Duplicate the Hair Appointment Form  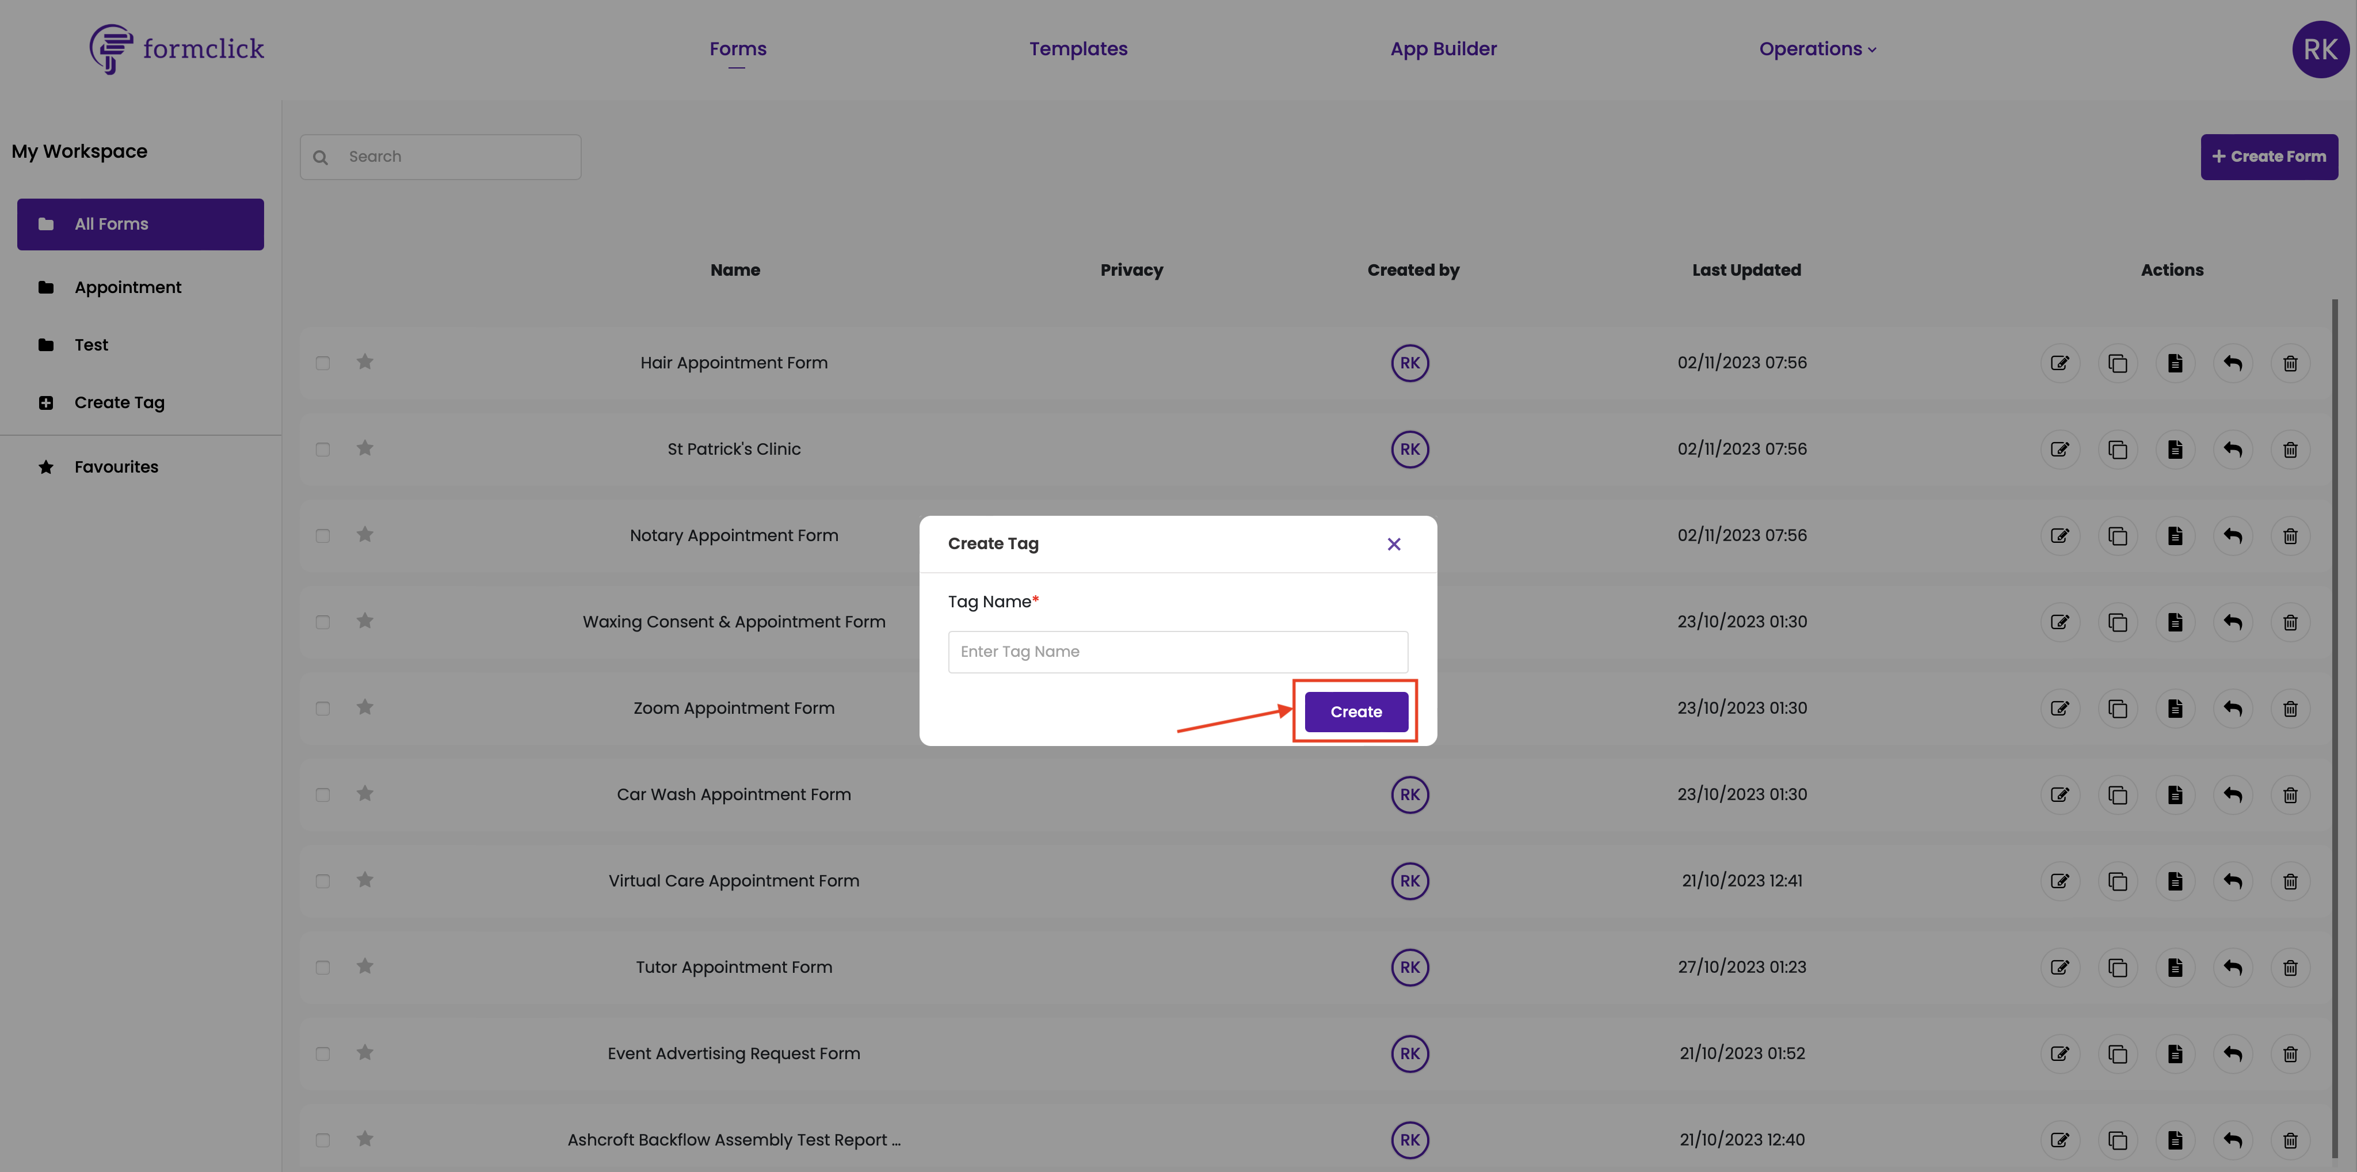pos(2117,363)
